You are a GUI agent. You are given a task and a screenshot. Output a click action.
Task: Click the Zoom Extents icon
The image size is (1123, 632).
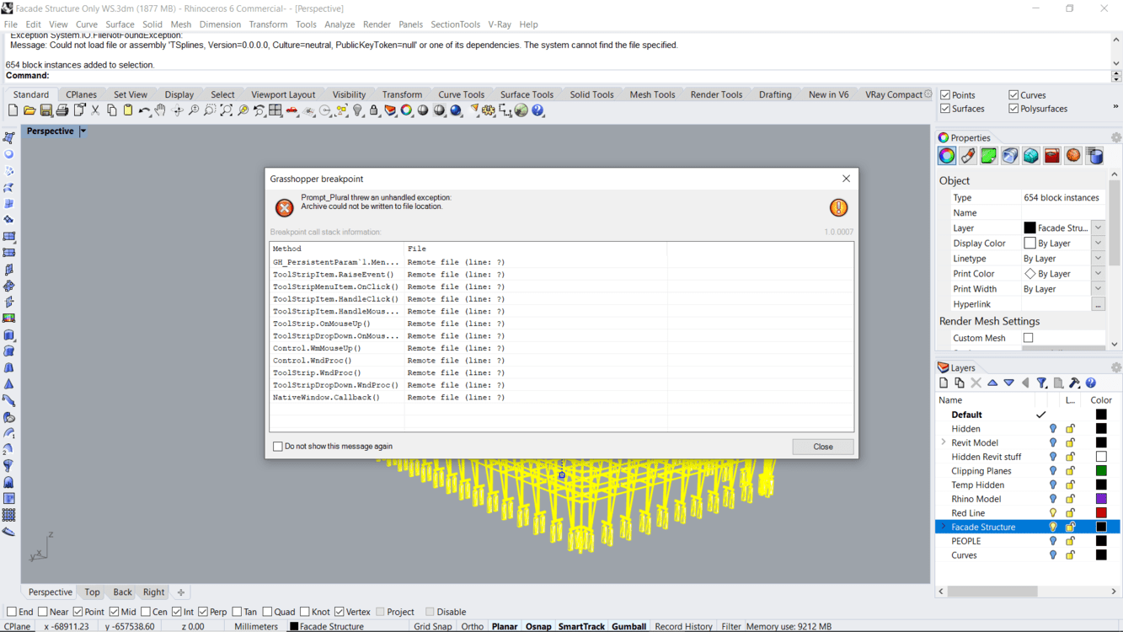227,110
